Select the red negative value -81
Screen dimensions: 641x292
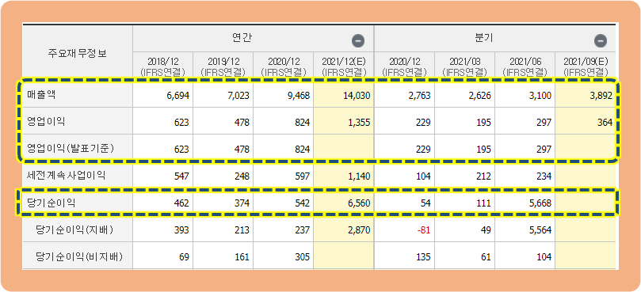tap(424, 230)
